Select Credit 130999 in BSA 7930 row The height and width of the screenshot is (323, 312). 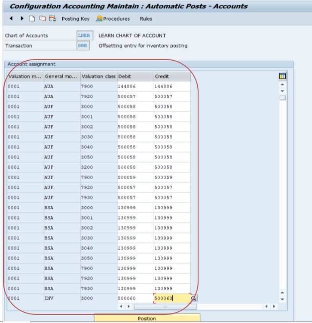pyautogui.click(x=172, y=289)
